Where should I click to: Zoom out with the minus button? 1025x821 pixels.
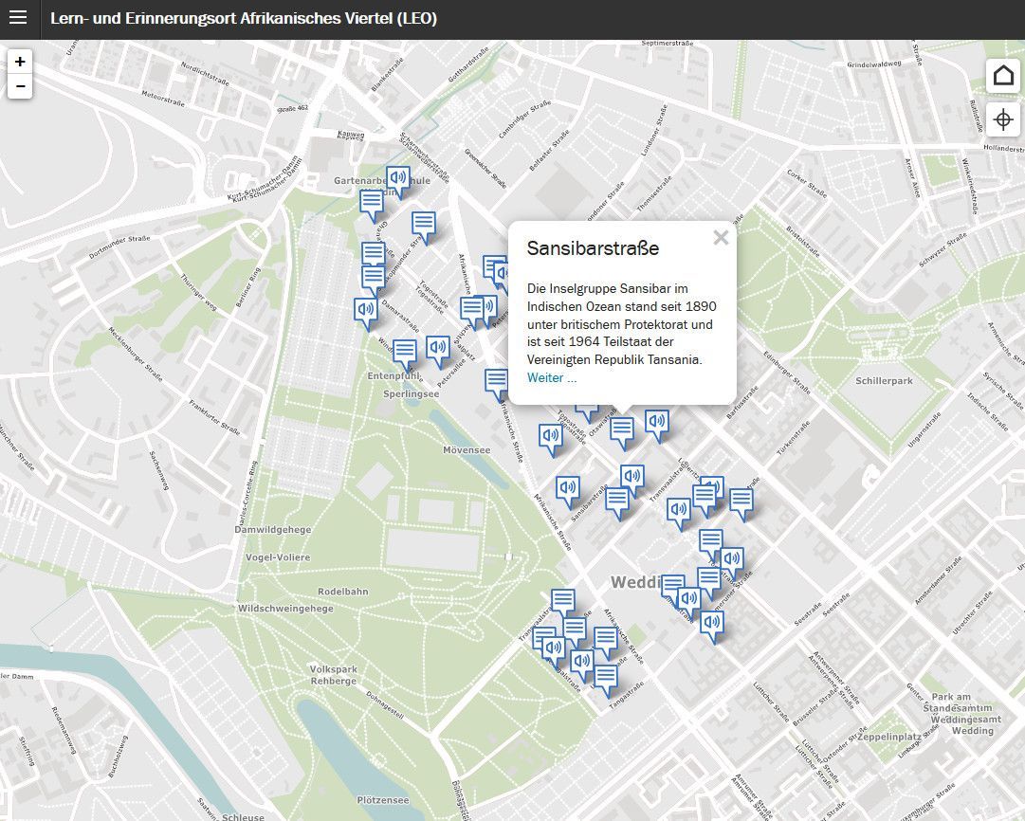(x=20, y=85)
